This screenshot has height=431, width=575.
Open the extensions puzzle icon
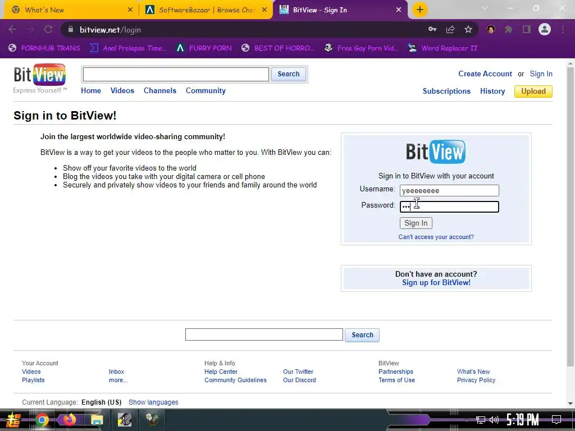click(x=509, y=29)
